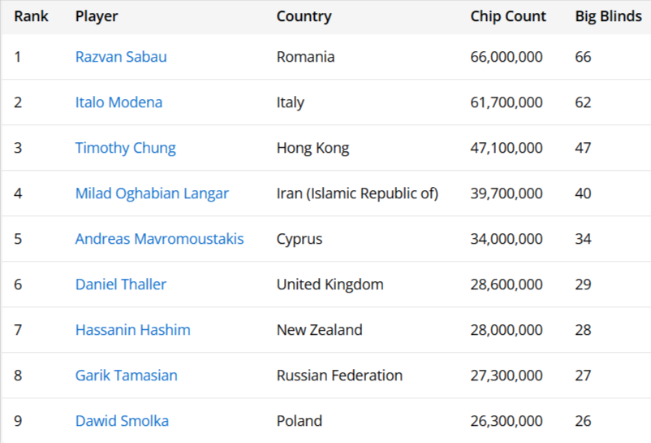Select the Russian Federation country cell
The image size is (651, 443).
pos(339,376)
